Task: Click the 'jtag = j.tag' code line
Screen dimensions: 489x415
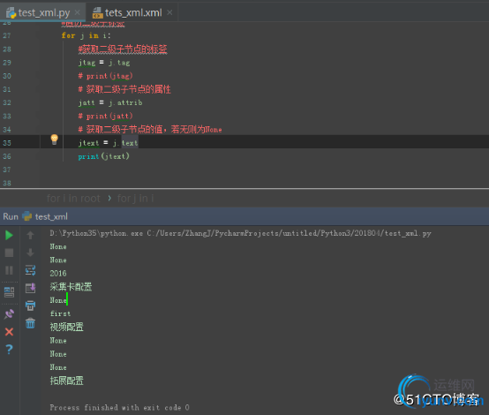Action: point(104,63)
